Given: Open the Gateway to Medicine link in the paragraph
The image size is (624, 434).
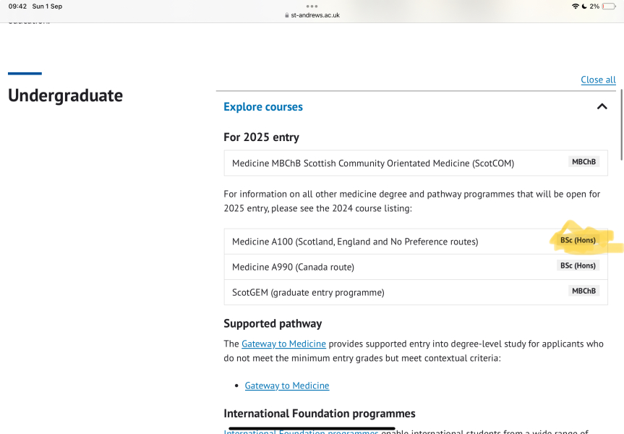Looking at the screenshot, I should click(283, 344).
